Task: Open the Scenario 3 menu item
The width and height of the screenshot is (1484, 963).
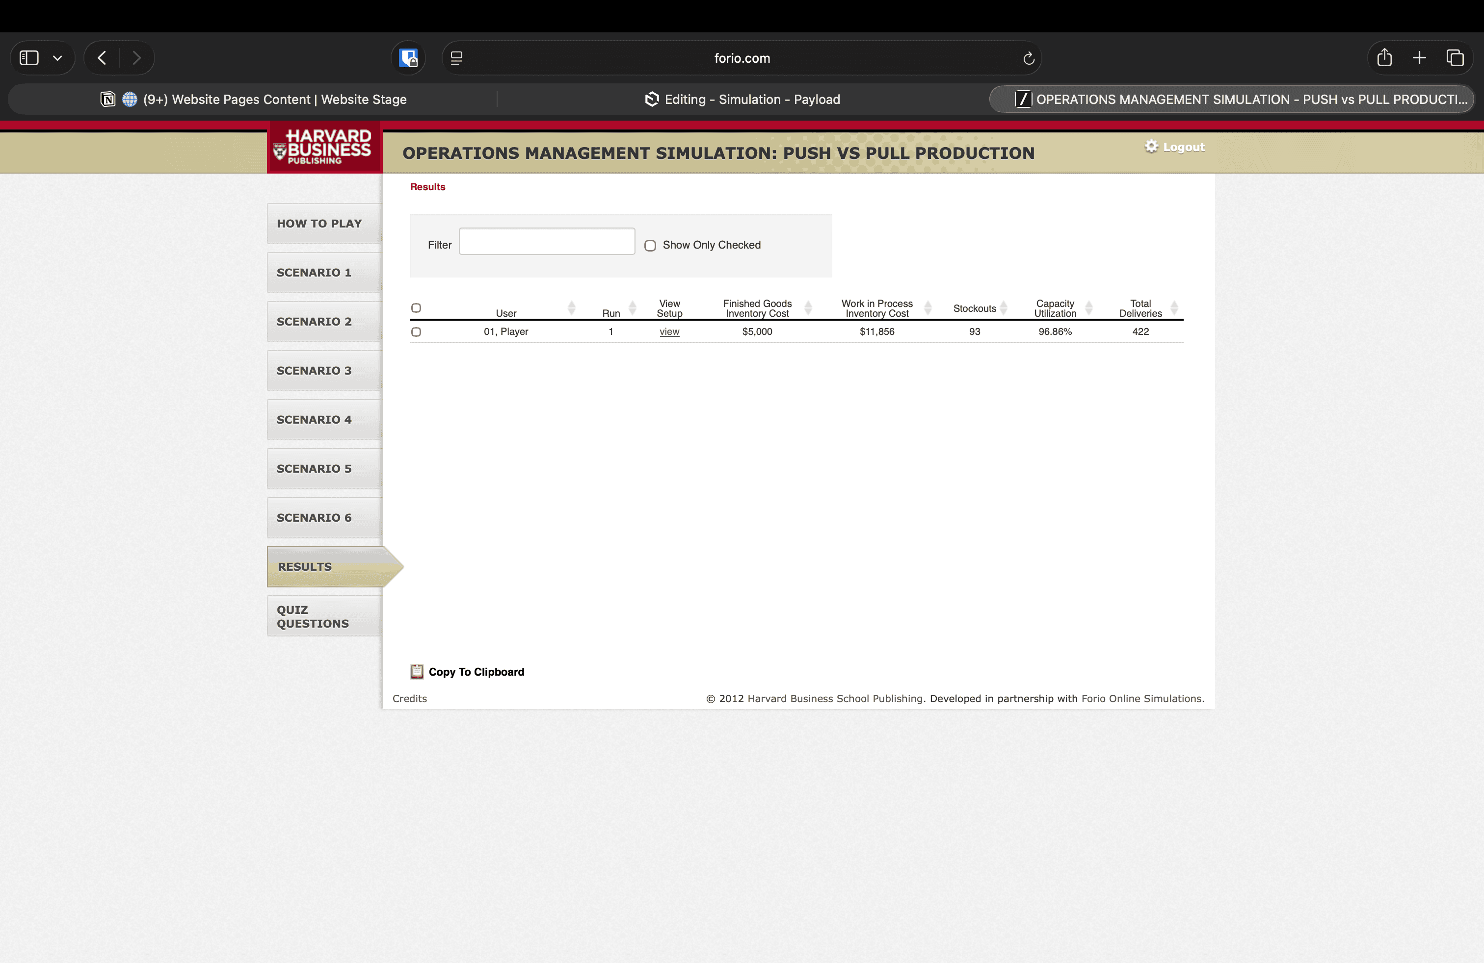Action: [x=314, y=371]
